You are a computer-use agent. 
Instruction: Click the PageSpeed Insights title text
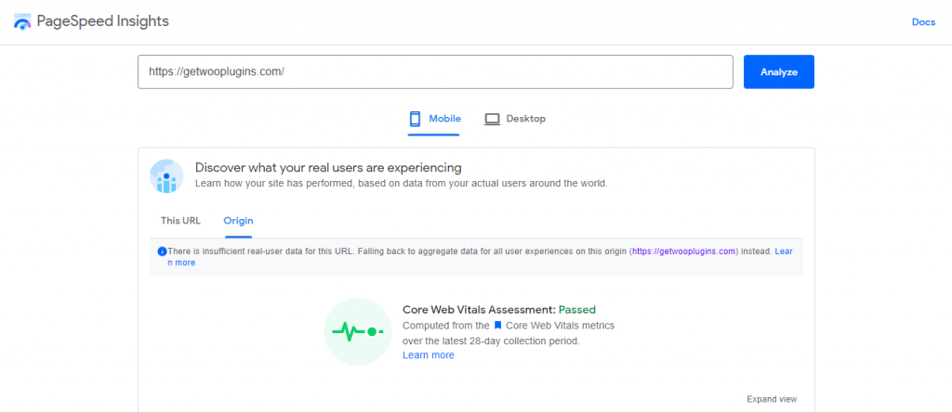pos(102,22)
